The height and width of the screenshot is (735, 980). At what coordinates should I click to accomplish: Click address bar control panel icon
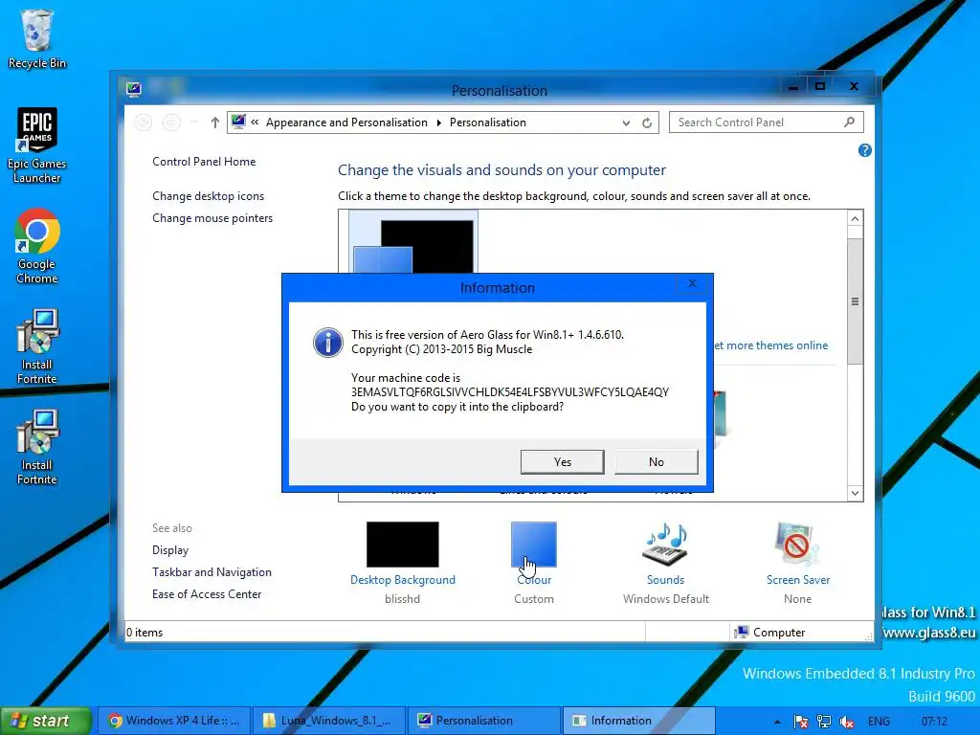(238, 122)
